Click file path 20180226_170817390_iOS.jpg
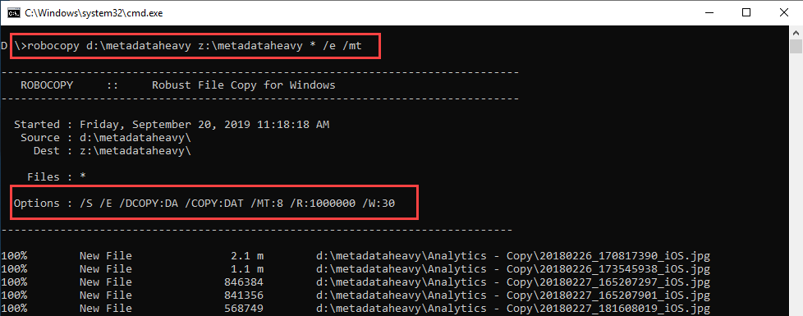Image resolution: width=803 pixels, height=316 pixels. pyautogui.click(x=513, y=255)
